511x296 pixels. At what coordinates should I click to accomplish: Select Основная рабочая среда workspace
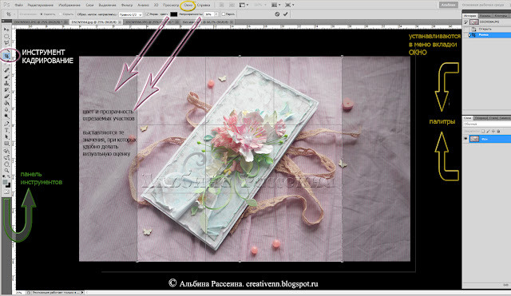click(x=482, y=5)
